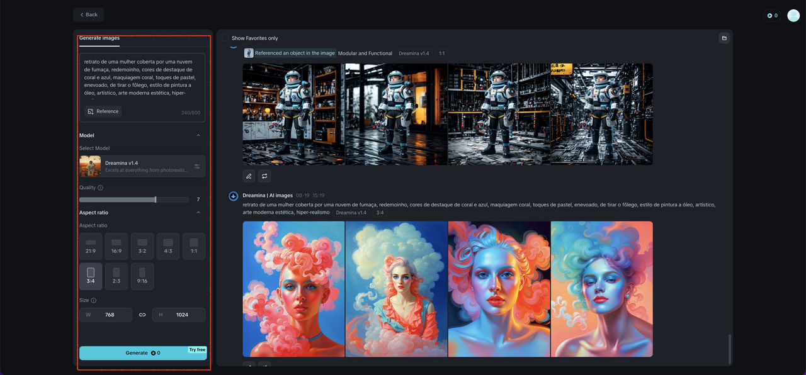Screen dimensions: 806x375
Task: Click the width field showing 768
Action: [x=106, y=315]
